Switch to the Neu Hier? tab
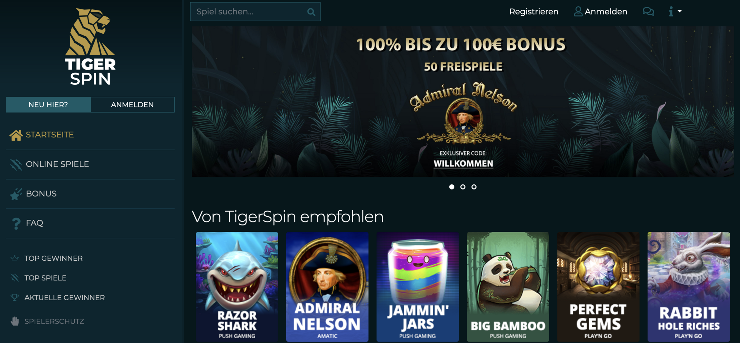740x343 pixels. [x=48, y=104]
